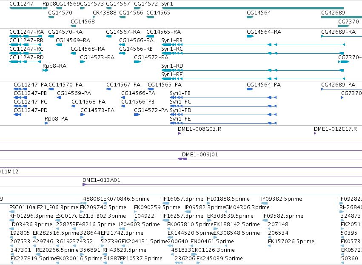This screenshot has height=265, width=362.
Task: Open EST RH43623.5prime
Action: 124,250
